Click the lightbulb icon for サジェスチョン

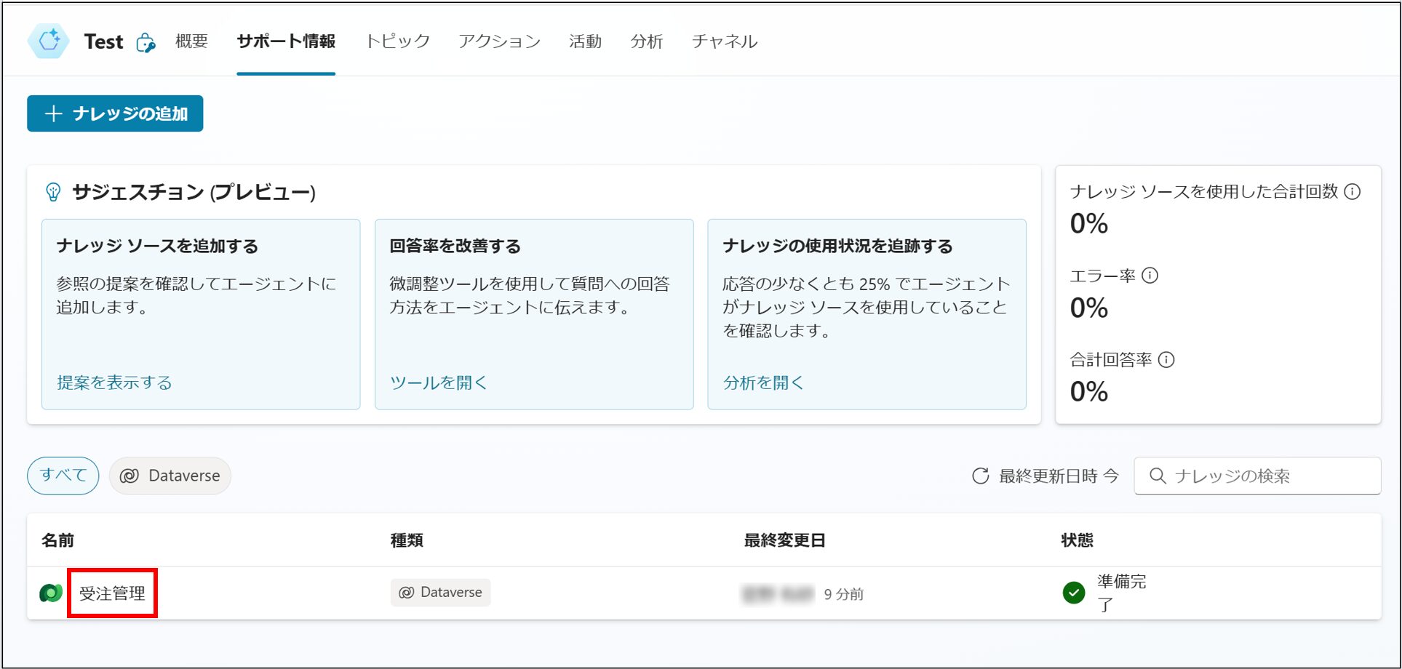pyautogui.click(x=52, y=191)
